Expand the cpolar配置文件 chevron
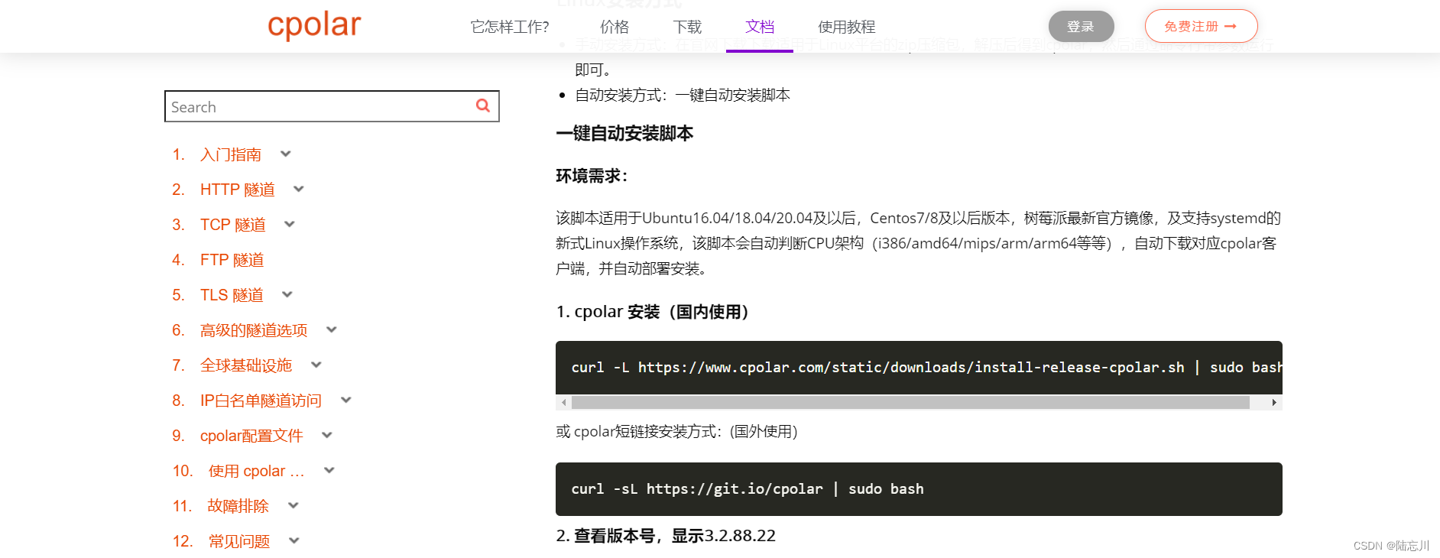 [327, 435]
